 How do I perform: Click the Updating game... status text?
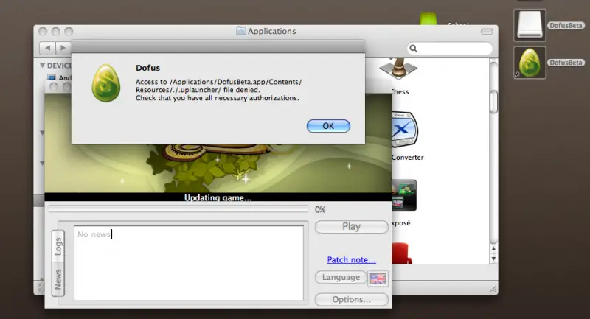click(x=218, y=197)
